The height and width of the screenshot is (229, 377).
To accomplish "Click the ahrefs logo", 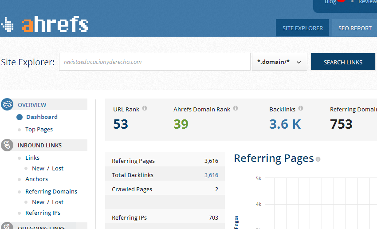I will point(55,24).
